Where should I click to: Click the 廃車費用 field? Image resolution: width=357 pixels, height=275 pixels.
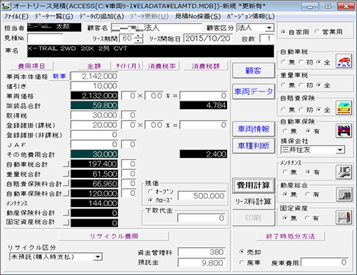[324, 262]
